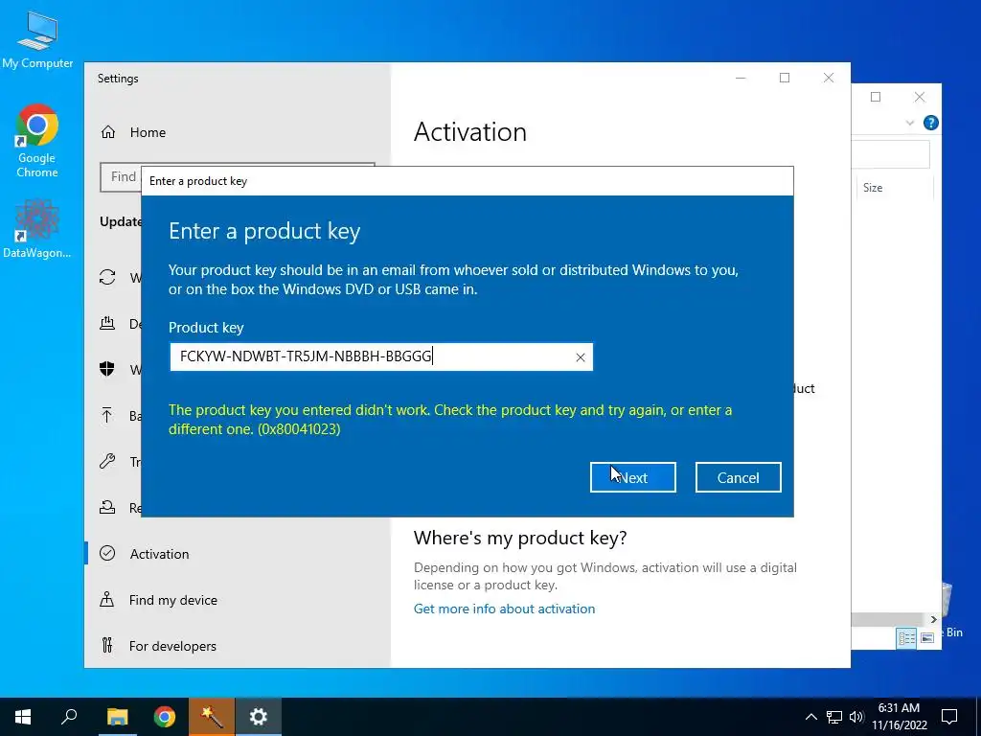
Task: Open My Computer desktop icon
Action: tap(37, 38)
